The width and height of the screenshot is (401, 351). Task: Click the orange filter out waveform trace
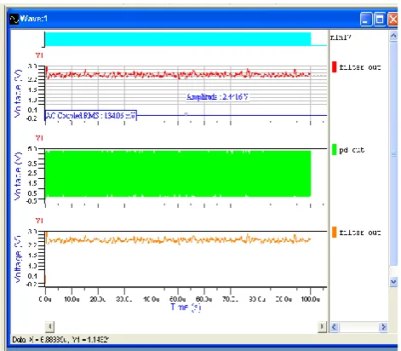click(178, 240)
